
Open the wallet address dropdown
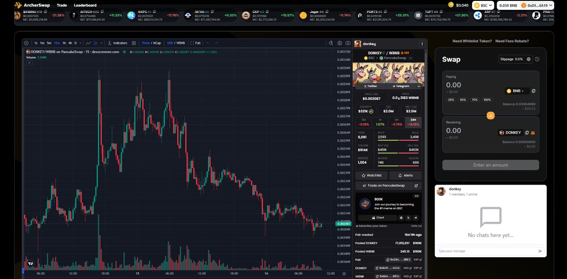[x=536, y=5]
